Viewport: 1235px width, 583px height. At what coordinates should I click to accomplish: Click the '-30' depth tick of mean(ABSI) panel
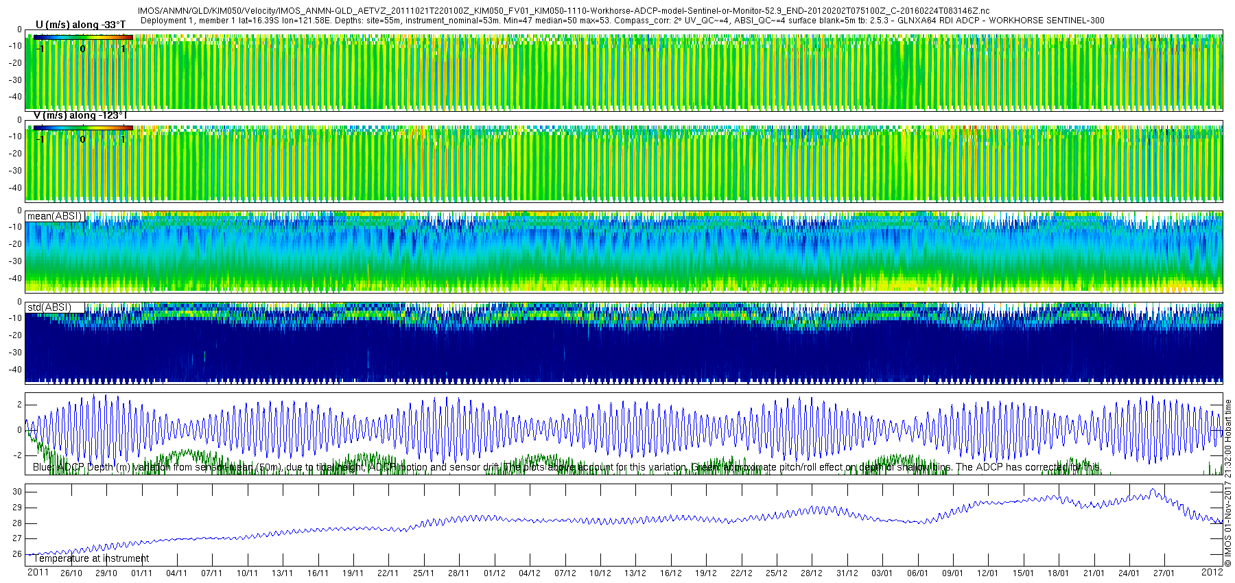(x=15, y=261)
